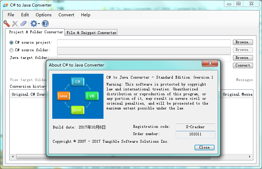The image size is (262, 169).
Task: Click the app icon in the title bar
Action: (5, 5)
